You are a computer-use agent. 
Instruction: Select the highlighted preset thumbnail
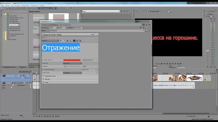point(59,17)
